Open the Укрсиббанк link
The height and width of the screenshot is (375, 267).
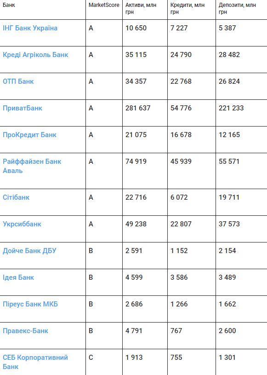tap(22, 224)
